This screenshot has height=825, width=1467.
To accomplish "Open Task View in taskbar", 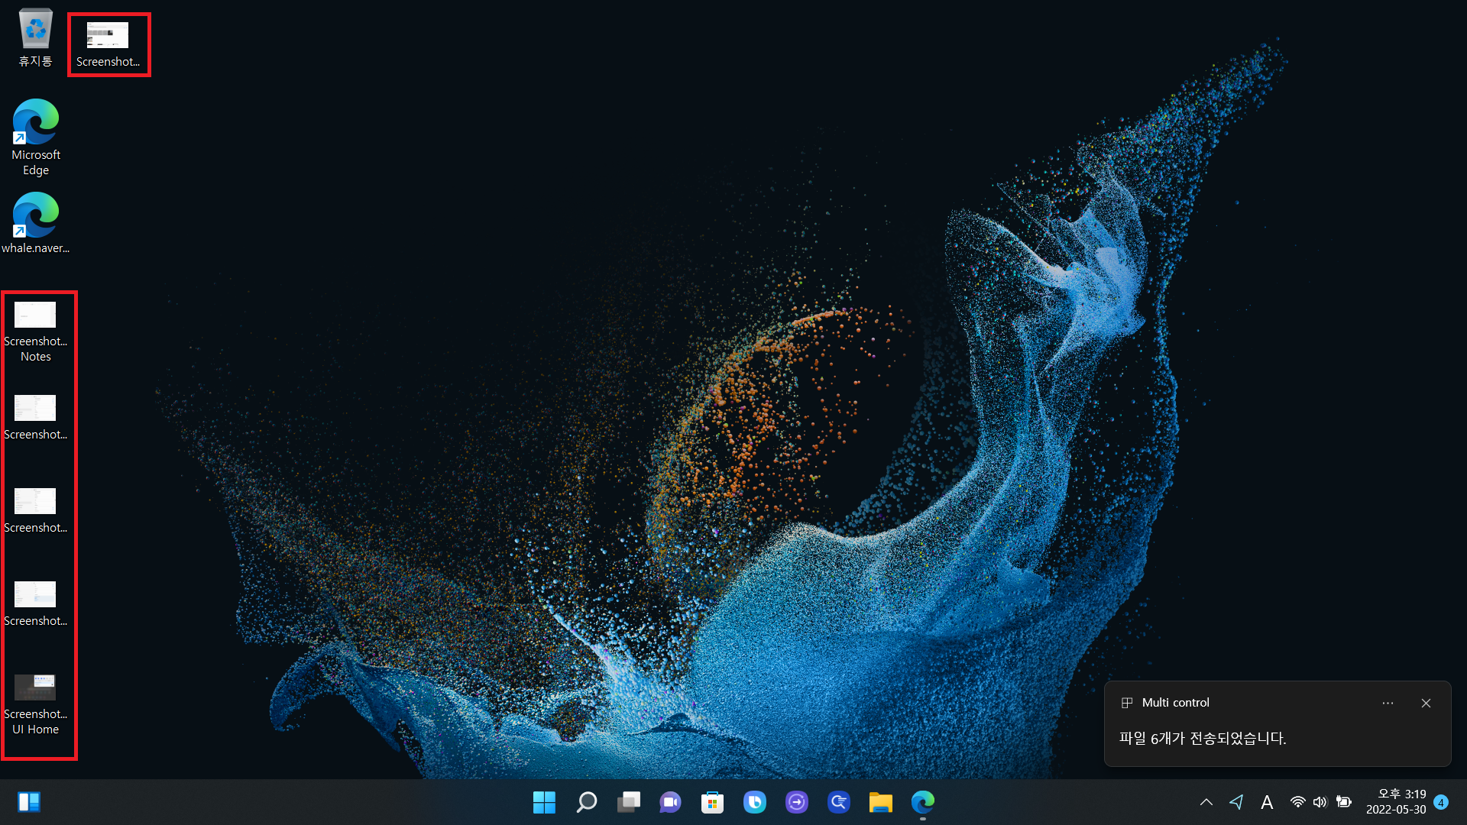I will point(628,802).
